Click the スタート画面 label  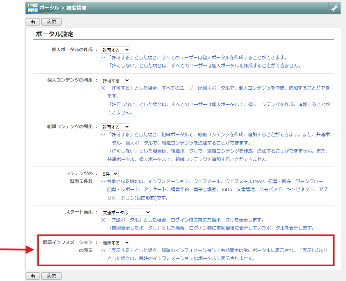(79, 212)
